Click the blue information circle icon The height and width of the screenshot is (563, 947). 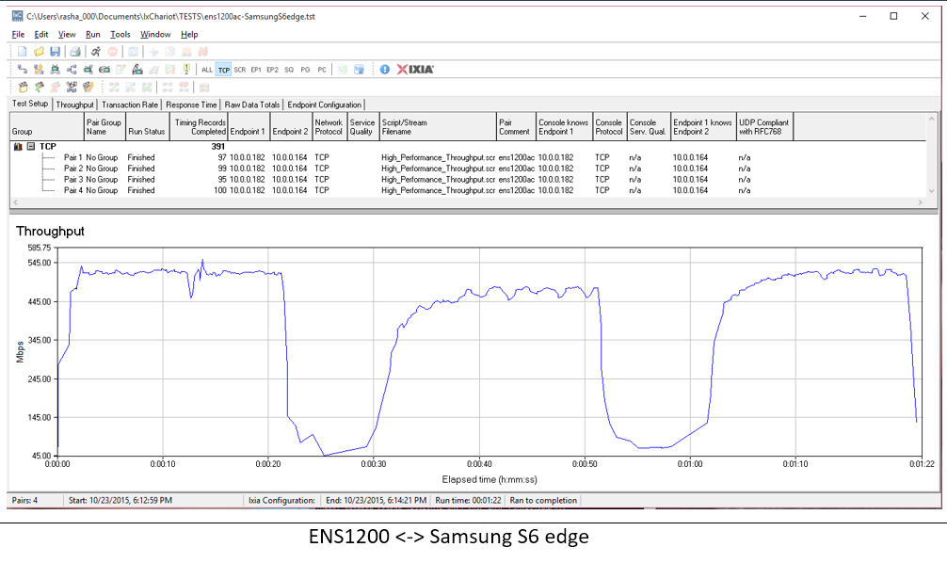pyautogui.click(x=385, y=70)
